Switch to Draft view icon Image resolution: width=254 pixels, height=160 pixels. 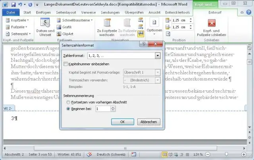pos(187,154)
